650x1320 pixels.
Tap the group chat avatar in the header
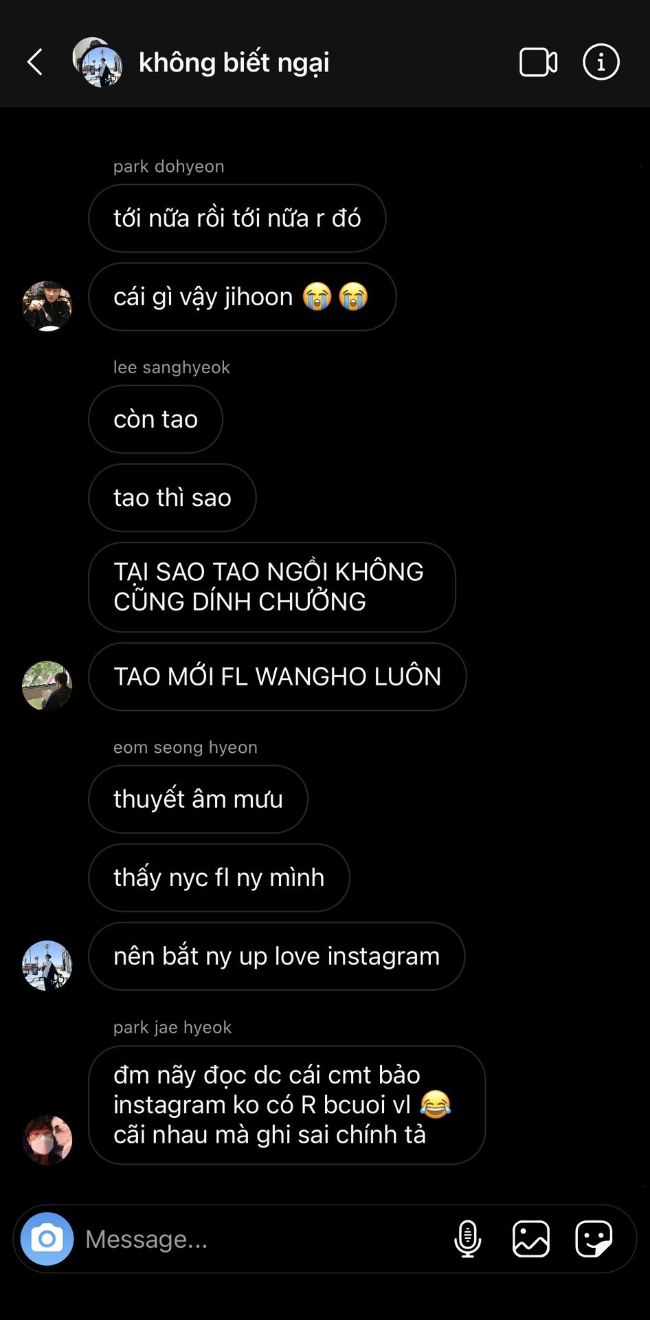click(98, 62)
